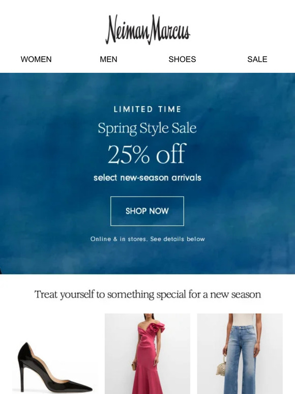Open the pink off-shoulder gown product image
Screen dimensions: 295x394
147,354
